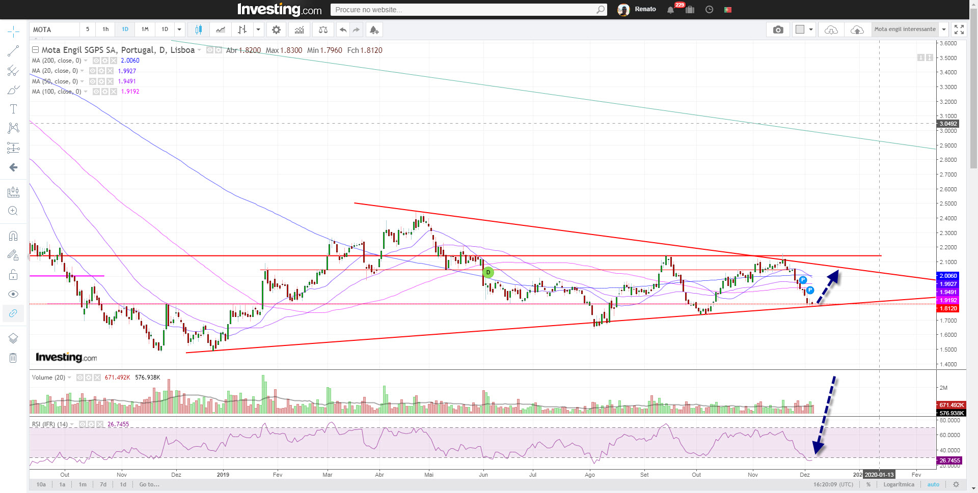The height and width of the screenshot is (493, 978).
Task: Open the pattern drawing tool
Action: tap(13, 128)
